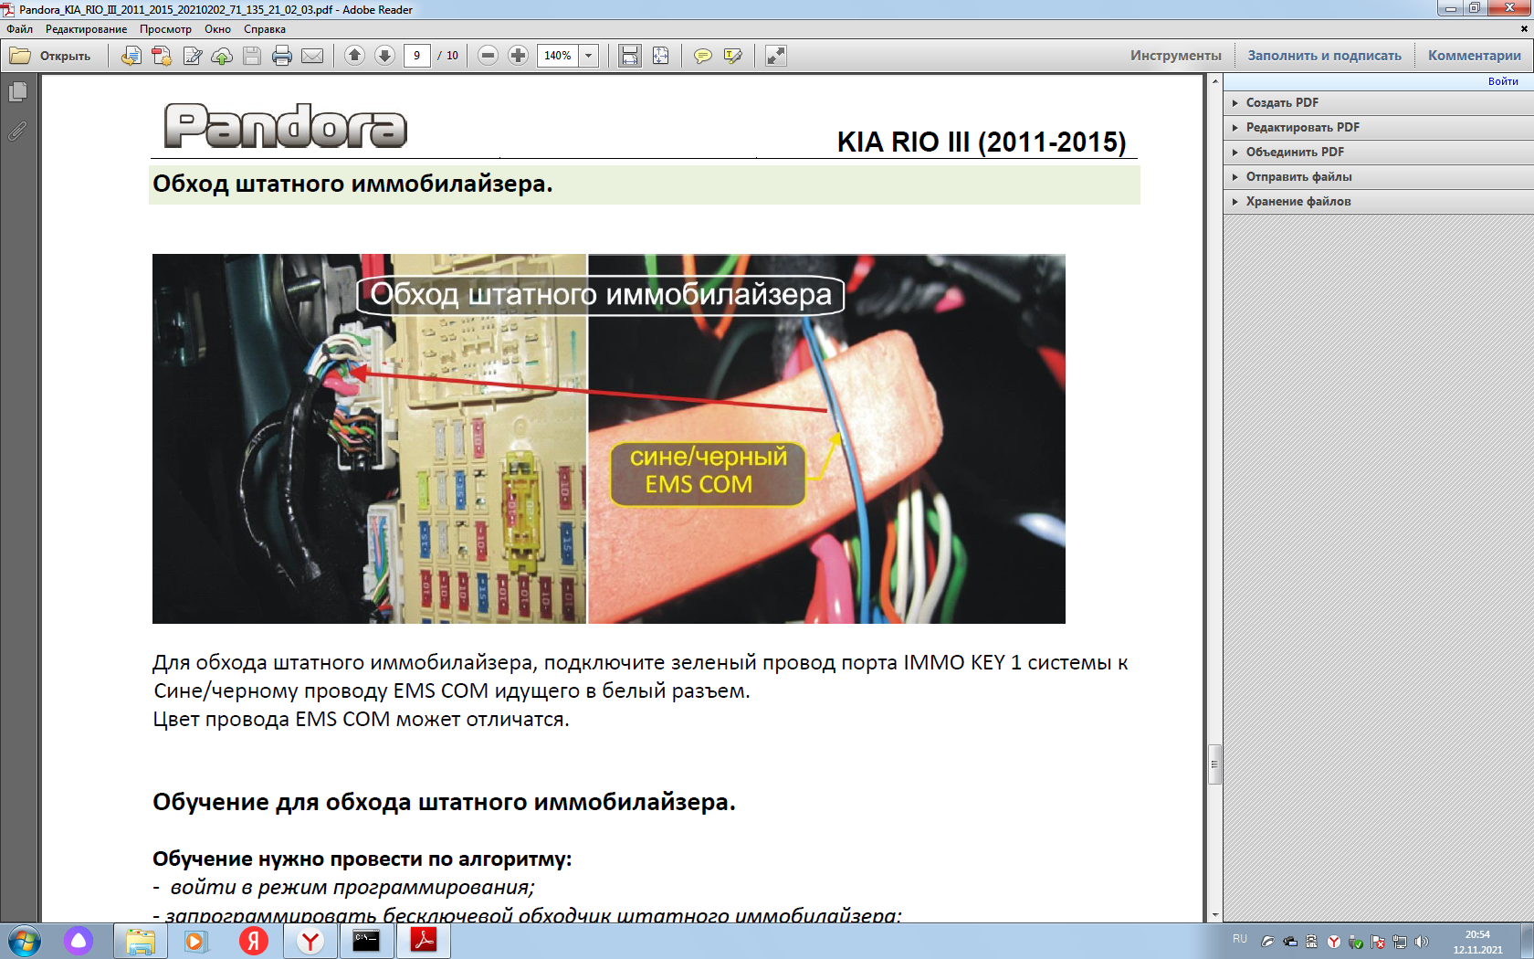Screen dimensions: 1534x959
Task: Add a sticky note comment
Action: coord(702,56)
